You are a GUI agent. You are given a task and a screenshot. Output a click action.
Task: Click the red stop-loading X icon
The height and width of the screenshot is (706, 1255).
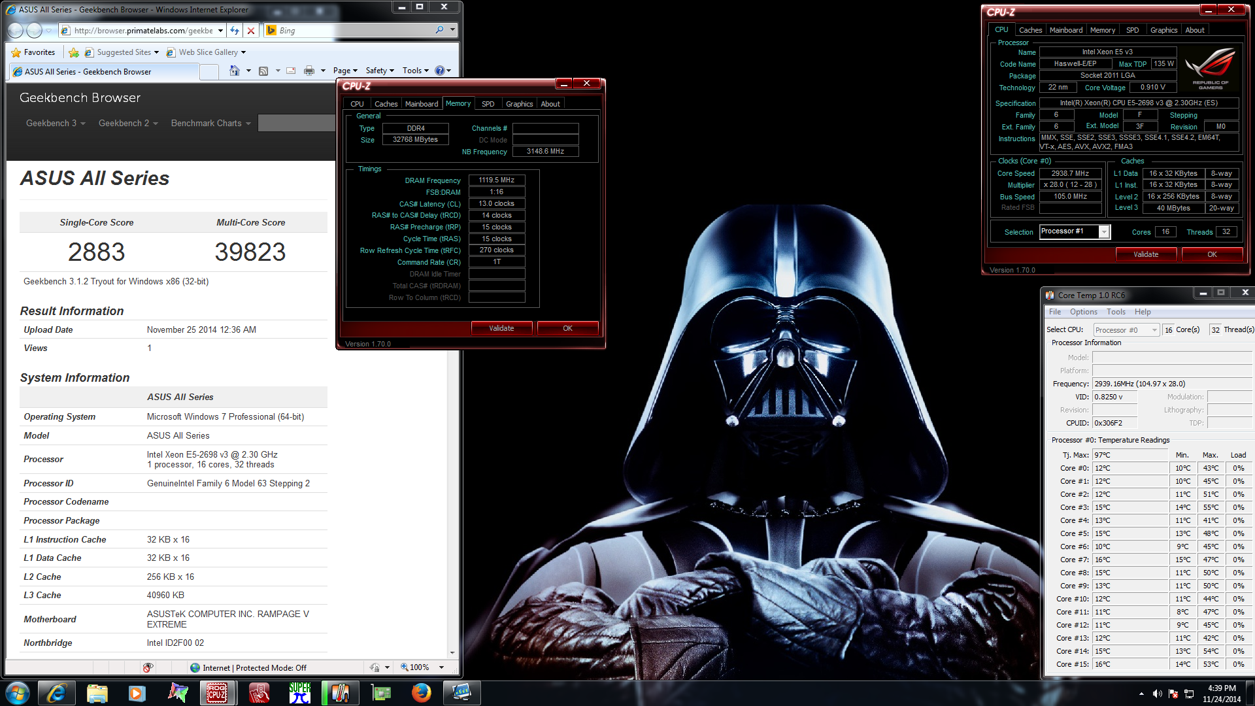pos(250,30)
